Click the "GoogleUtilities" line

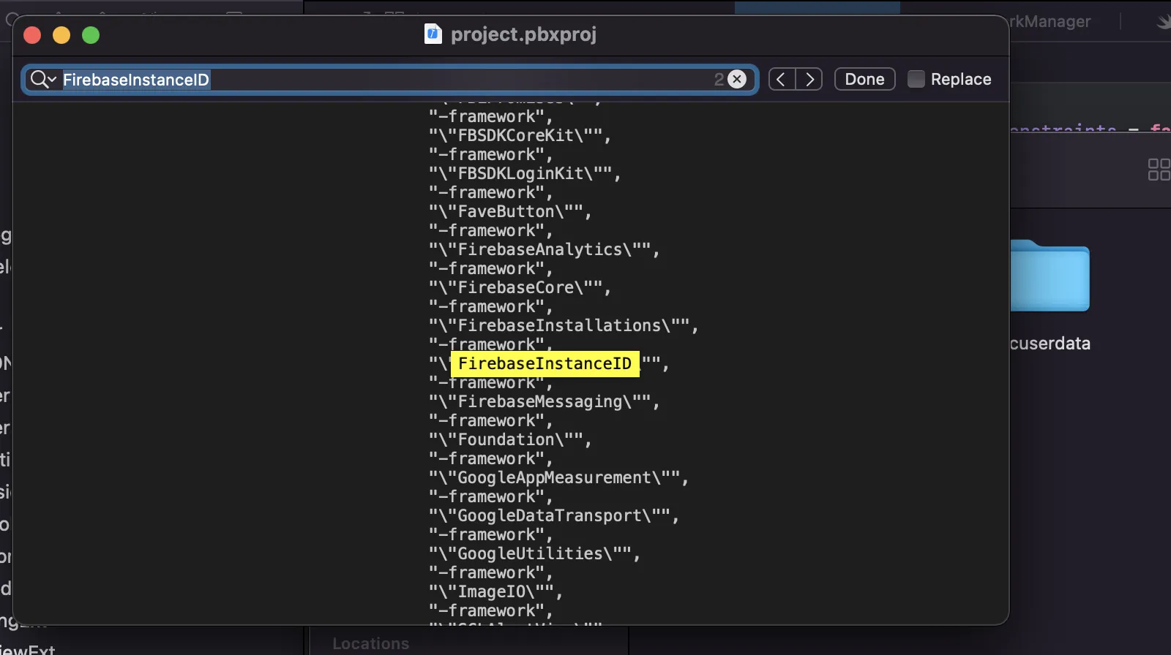(x=534, y=553)
